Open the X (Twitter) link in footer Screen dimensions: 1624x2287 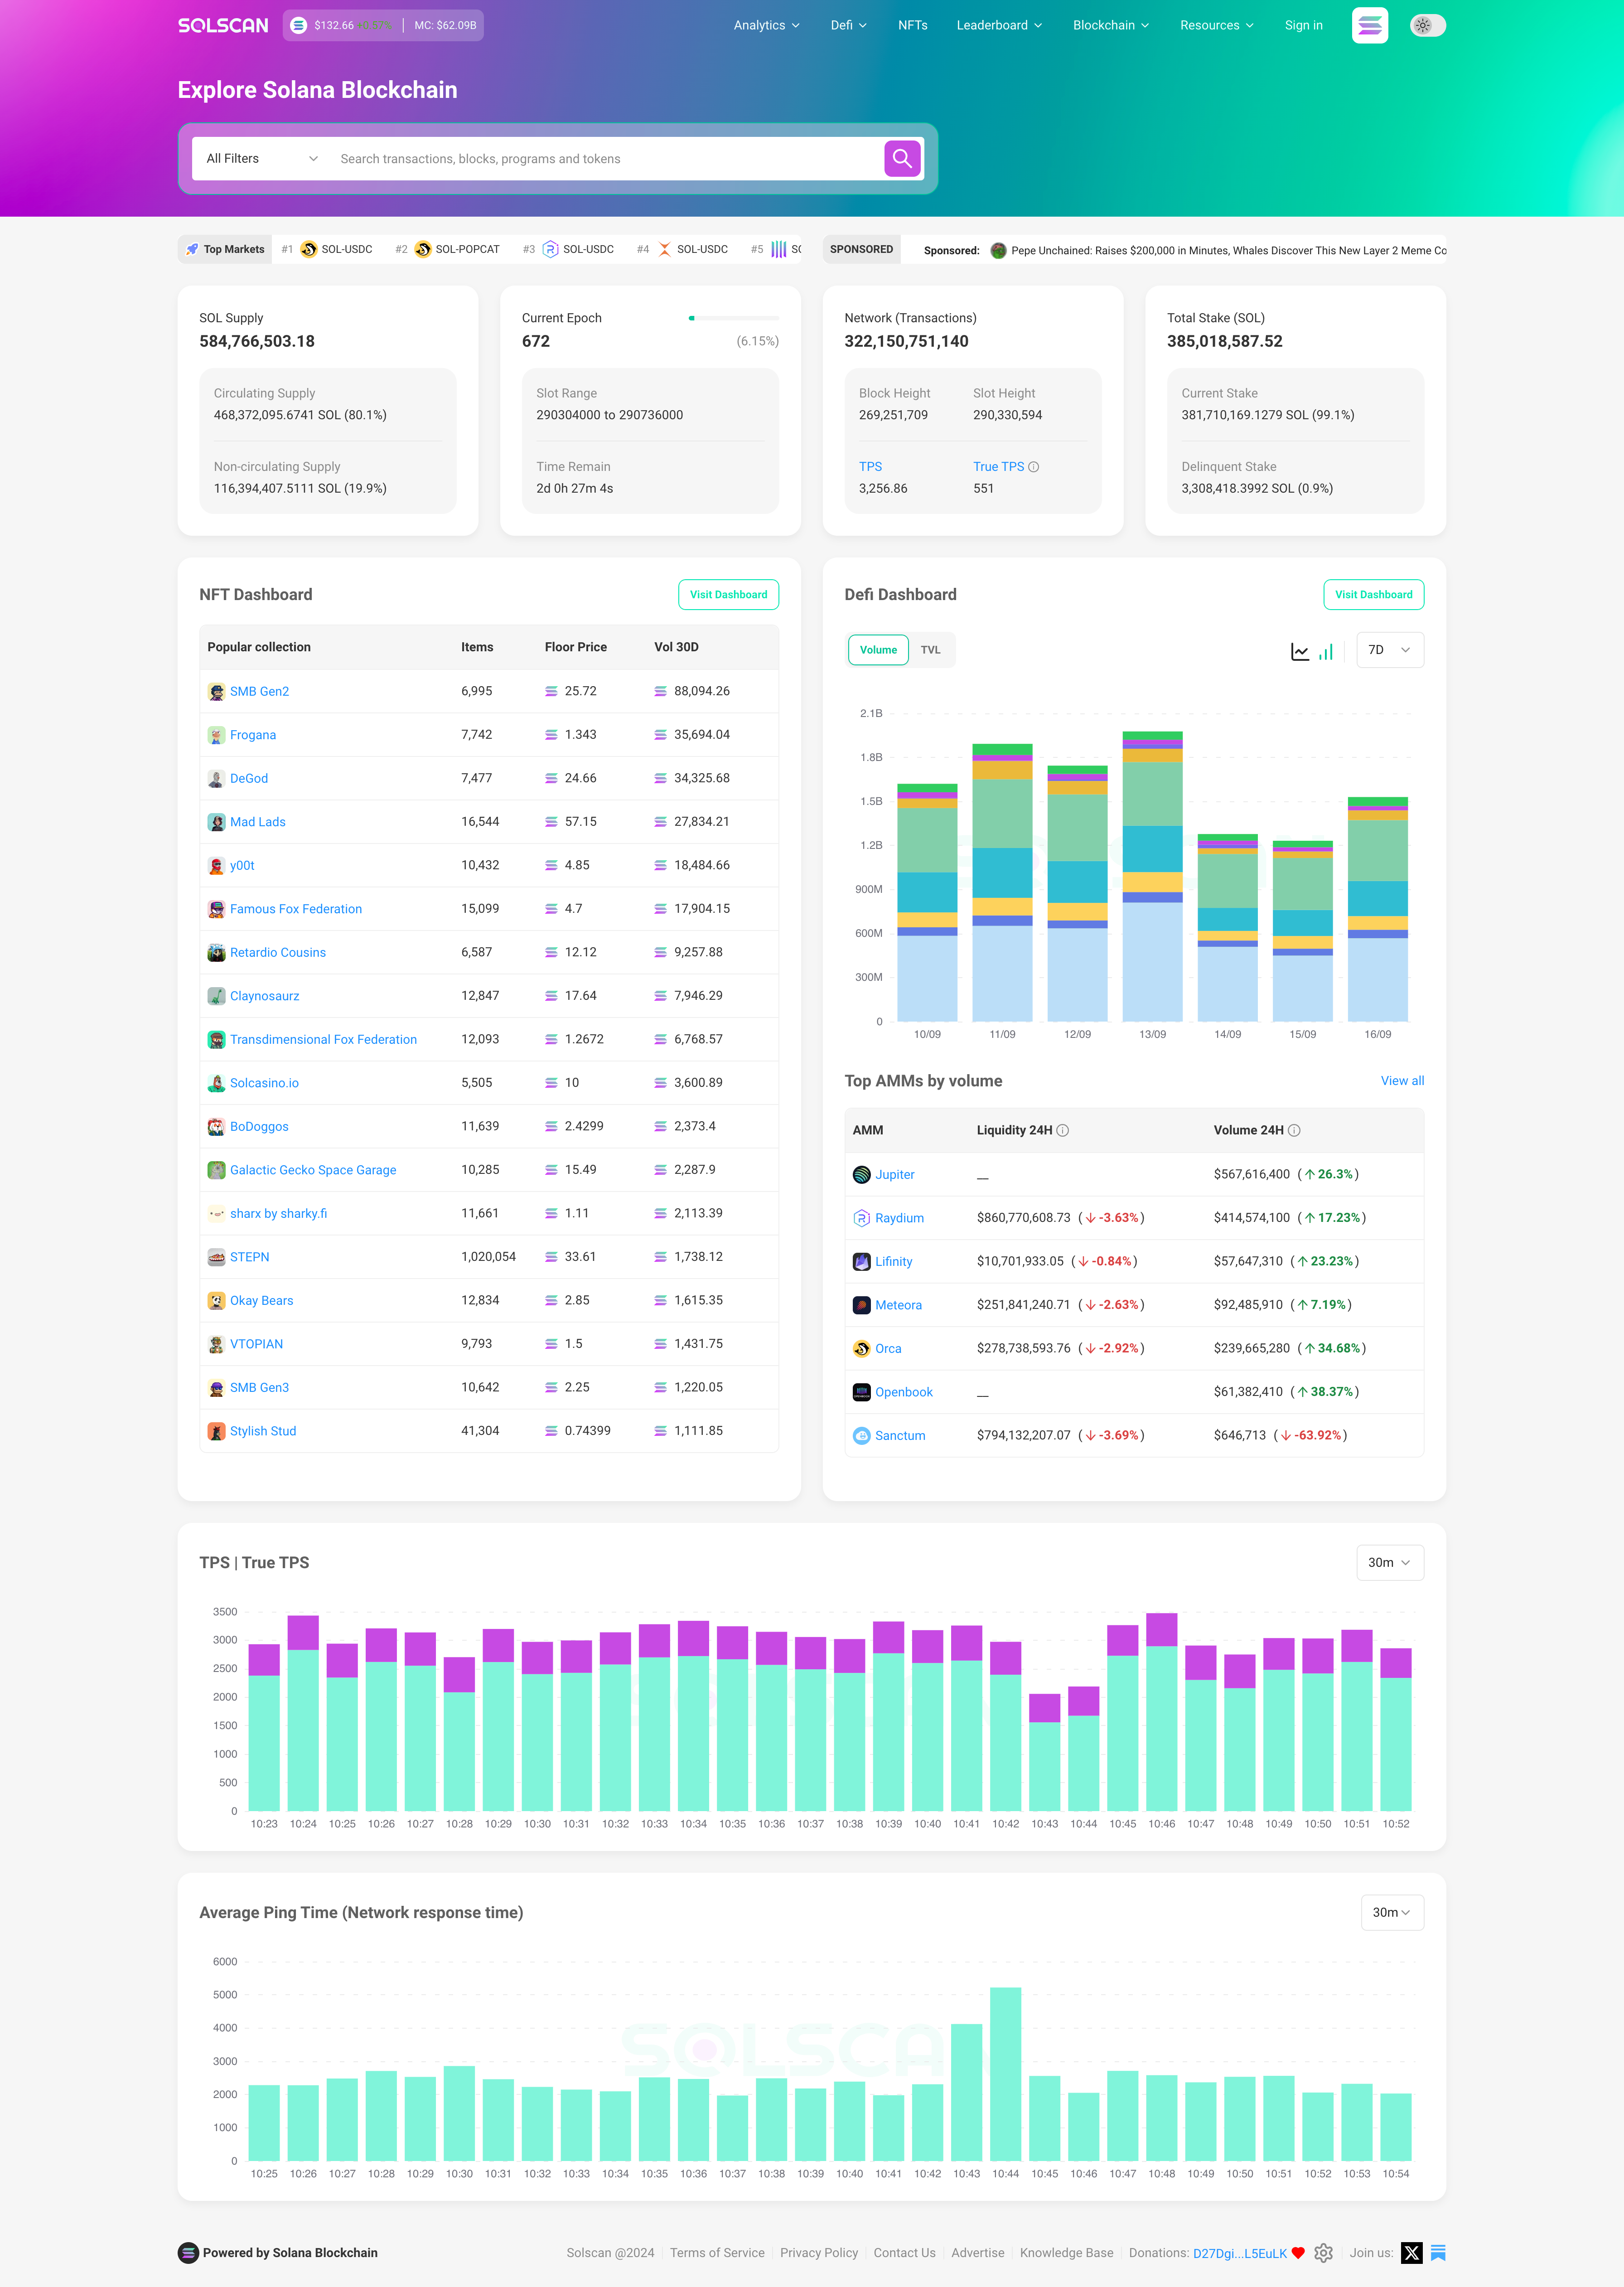pyautogui.click(x=1411, y=2252)
